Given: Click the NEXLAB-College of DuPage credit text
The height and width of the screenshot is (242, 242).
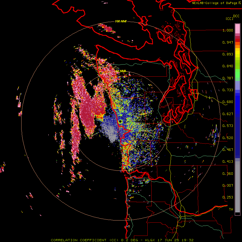Looking at the screenshot, I should (x=215, y=3).
